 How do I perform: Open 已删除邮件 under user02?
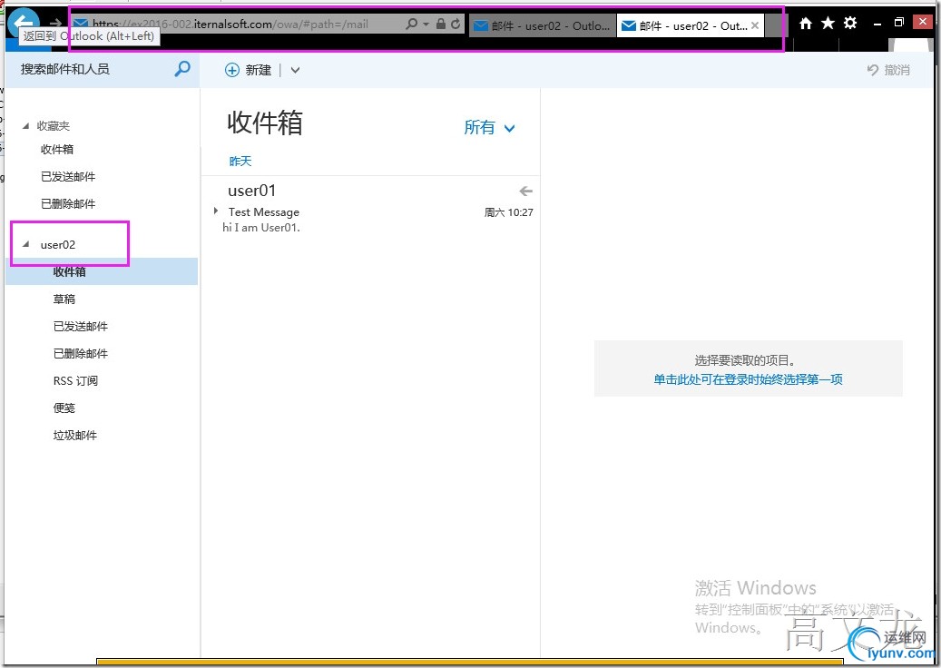coord(81,353)
